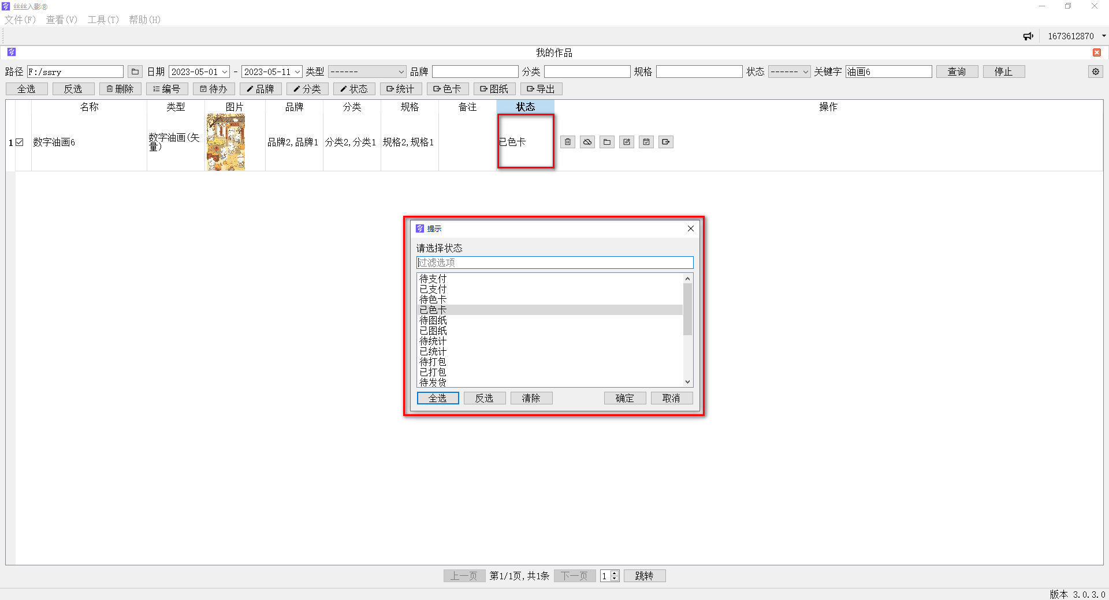Click the cloud-off icon for 数字油画6
1109x600 pixels.
point(587,142)
